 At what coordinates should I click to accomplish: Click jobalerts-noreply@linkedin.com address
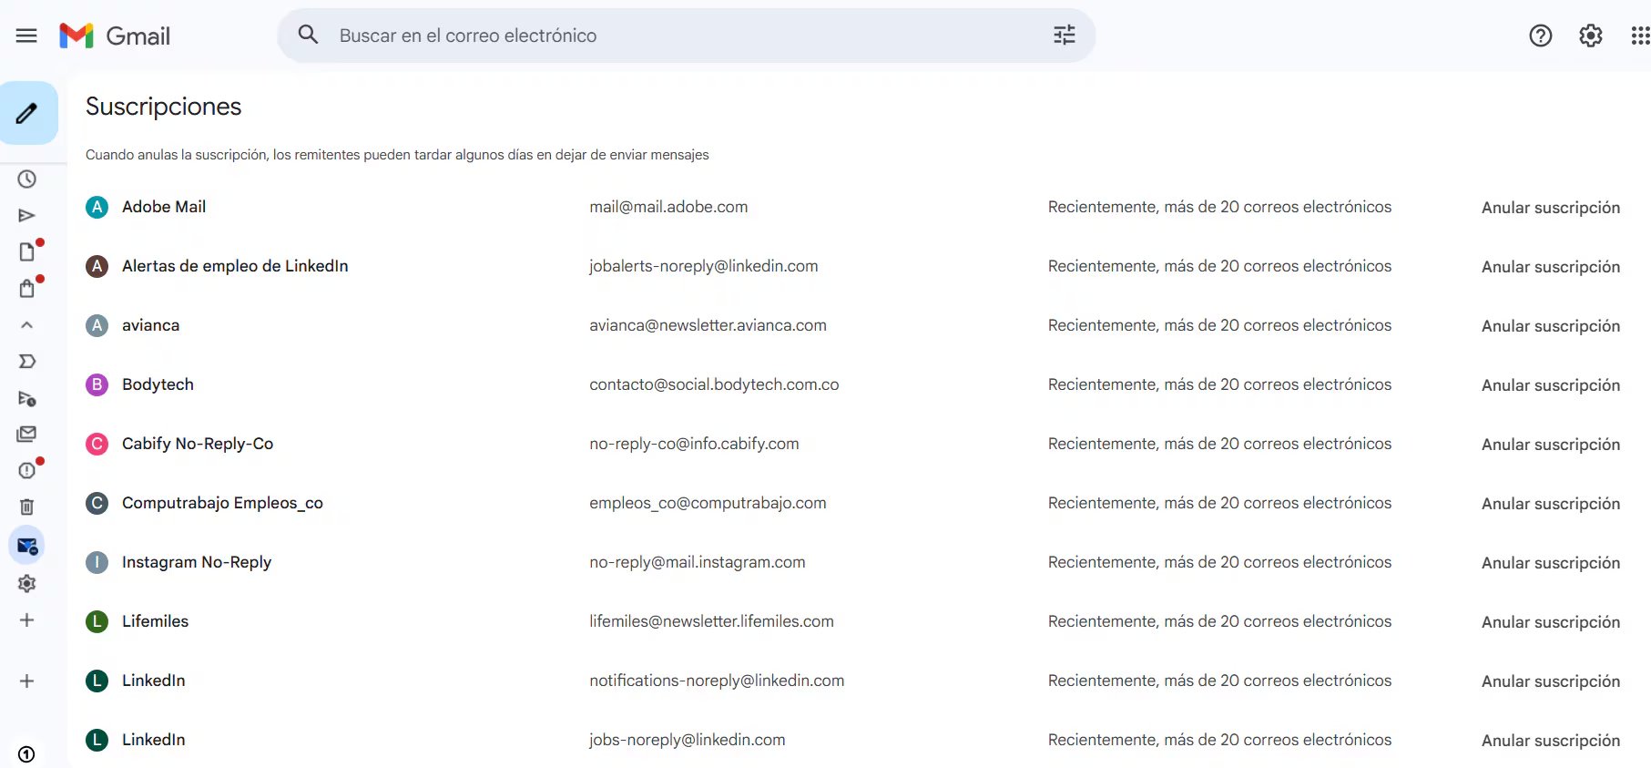(703, 266)
